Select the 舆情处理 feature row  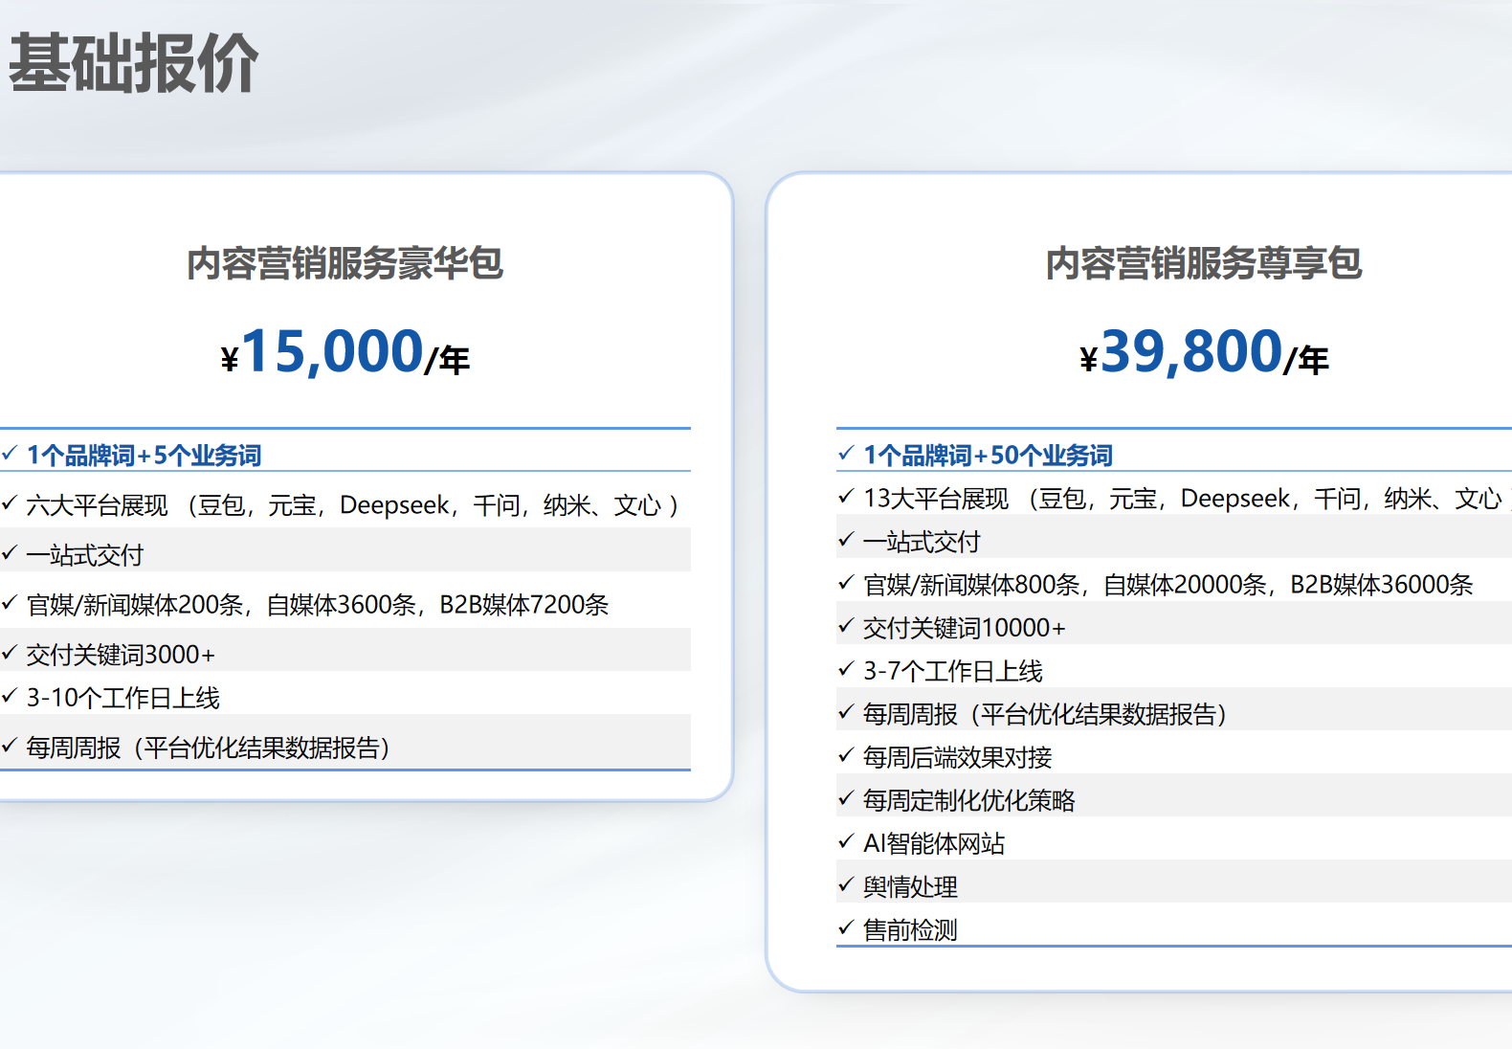tap(1174, 885)
